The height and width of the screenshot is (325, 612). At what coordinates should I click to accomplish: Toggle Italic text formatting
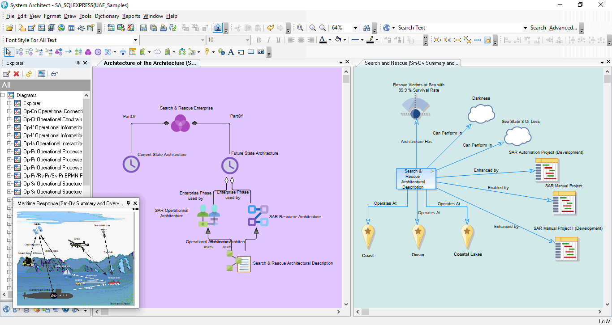[x=268, y=40]
